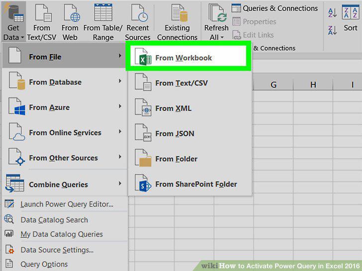The height and width of the screenshot is (271, 362).
Task: Expand the From File submenu arrow
Action: coord(120,56)
